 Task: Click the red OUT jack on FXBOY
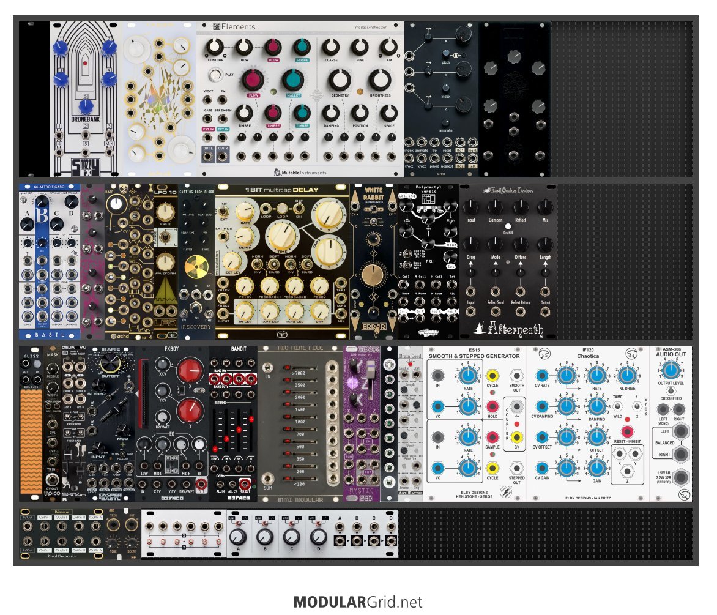tap(201, 483)
